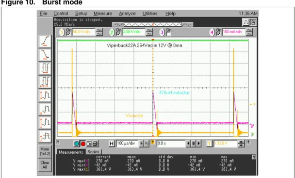Decrease channel 4 current scale stepper
Screen dimensions: 295x178
249,34
